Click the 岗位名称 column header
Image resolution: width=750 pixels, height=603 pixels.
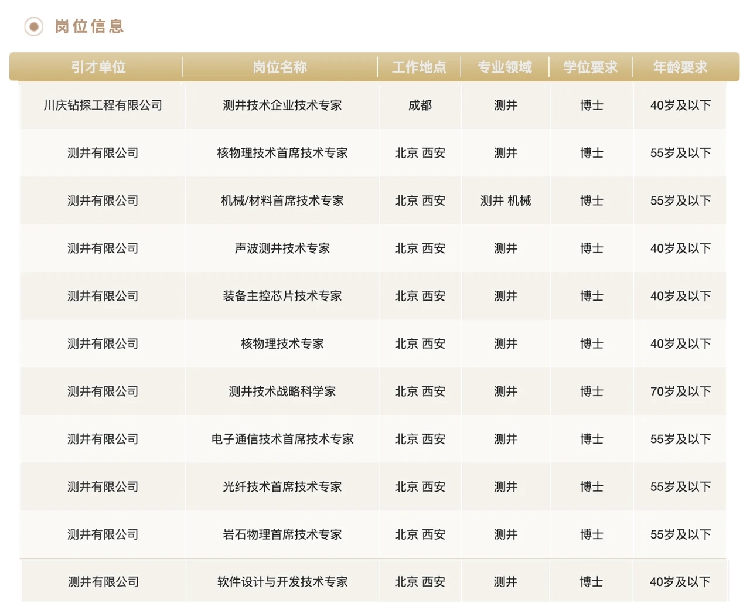click(x=280, y=67)
